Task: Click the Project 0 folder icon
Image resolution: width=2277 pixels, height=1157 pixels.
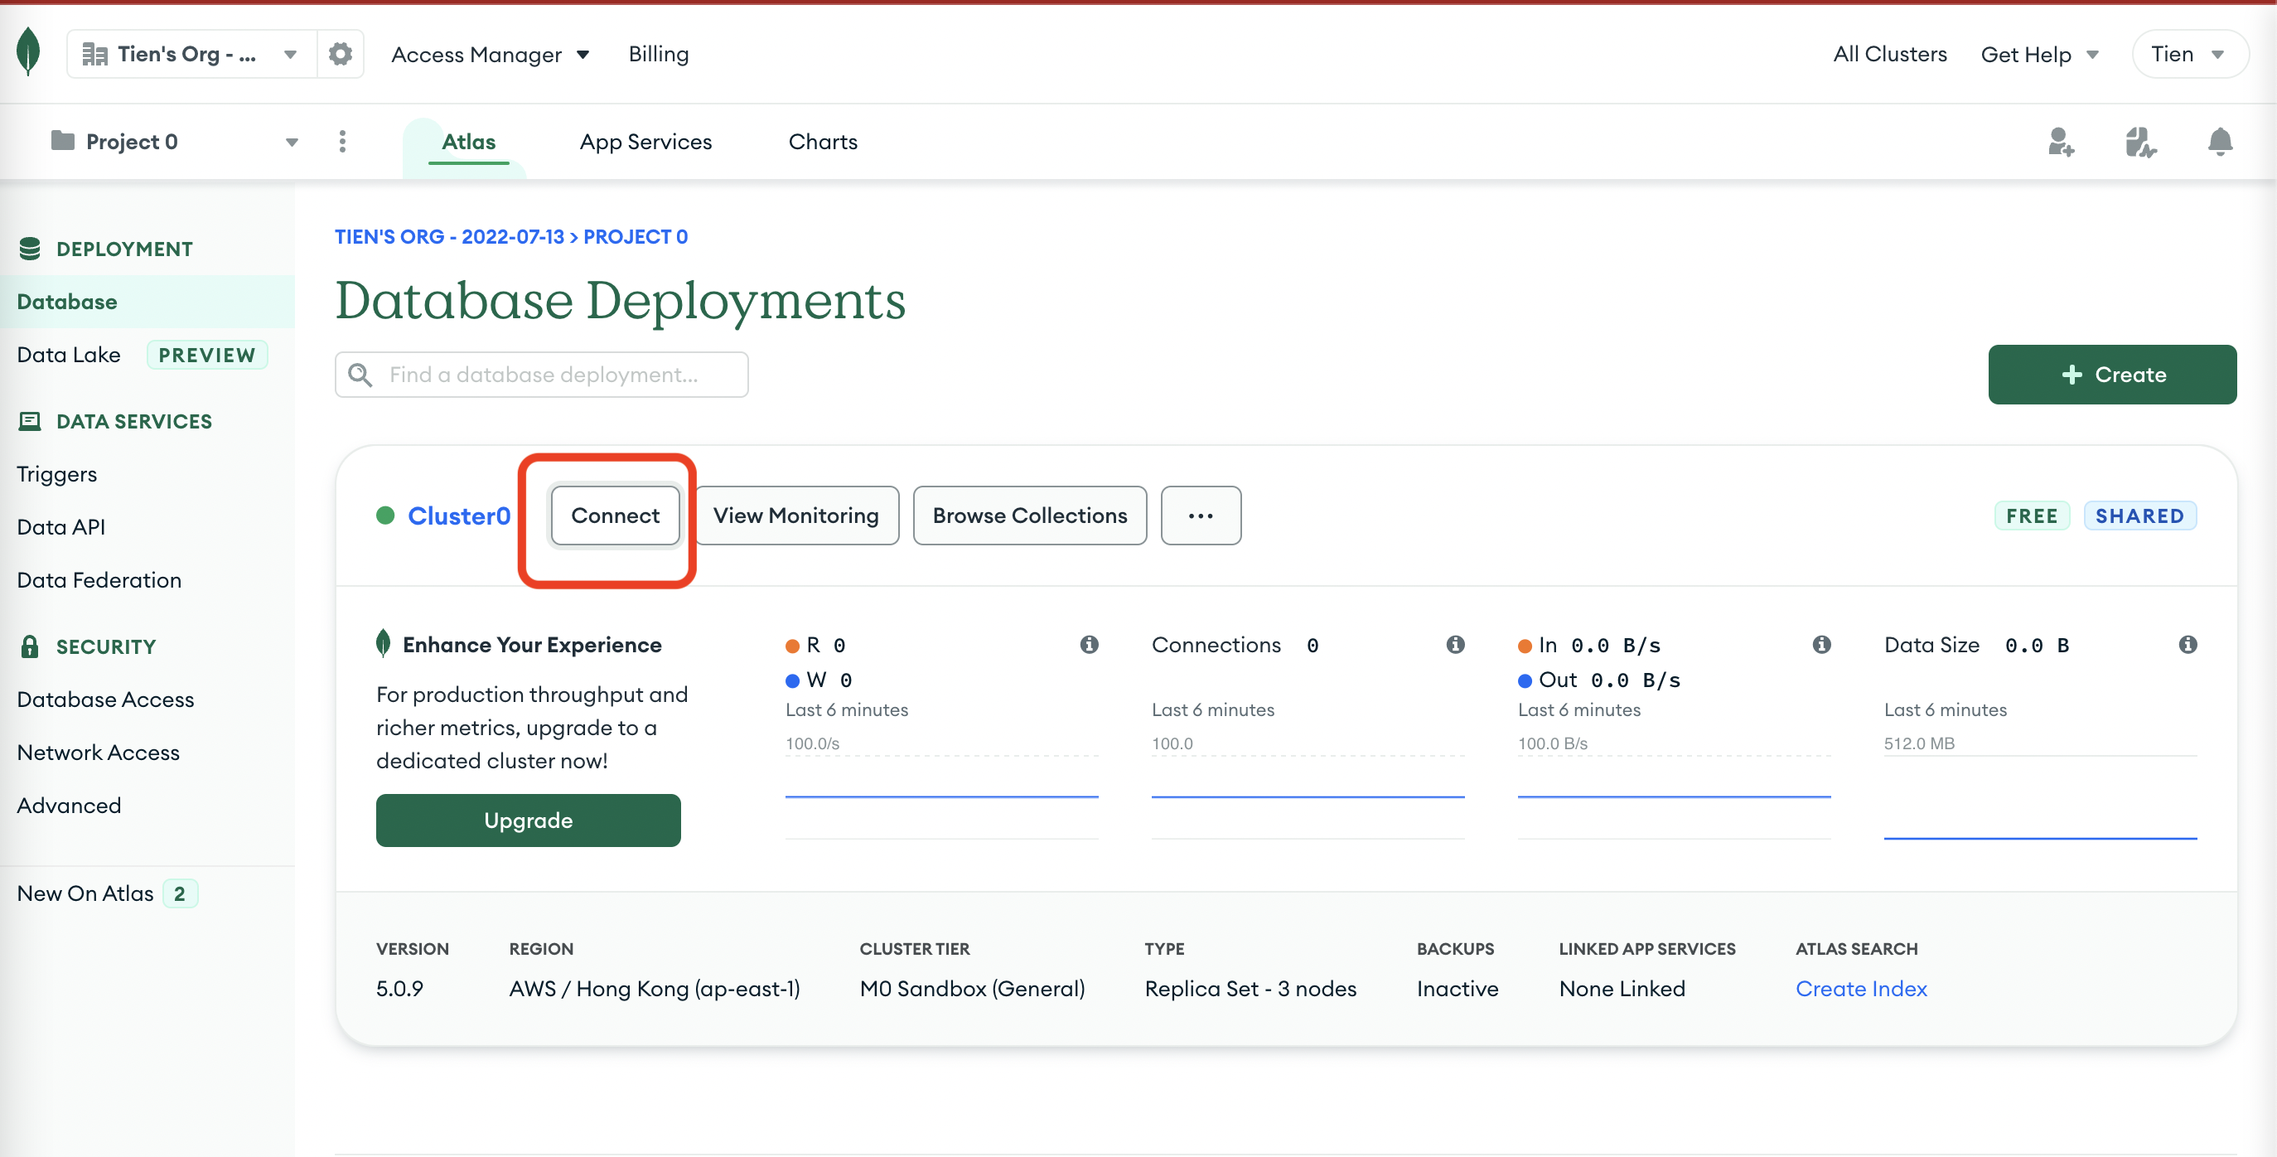Action: (x=63, y=141)
